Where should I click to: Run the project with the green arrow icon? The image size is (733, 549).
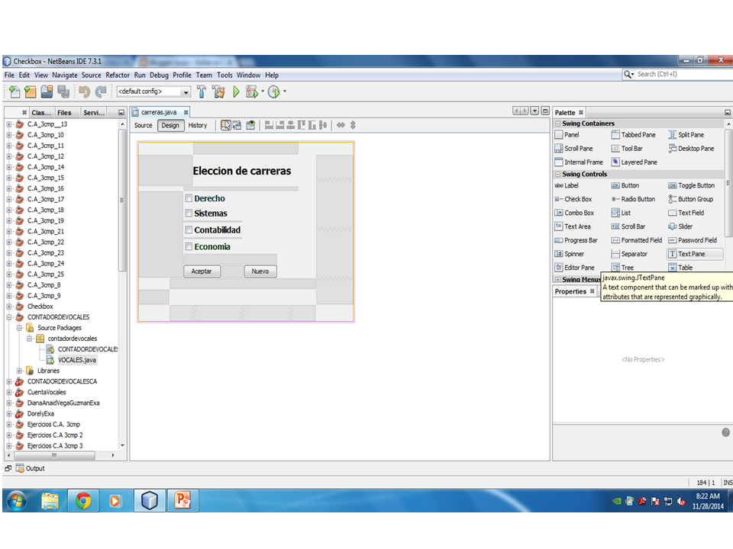pos(236,92)
